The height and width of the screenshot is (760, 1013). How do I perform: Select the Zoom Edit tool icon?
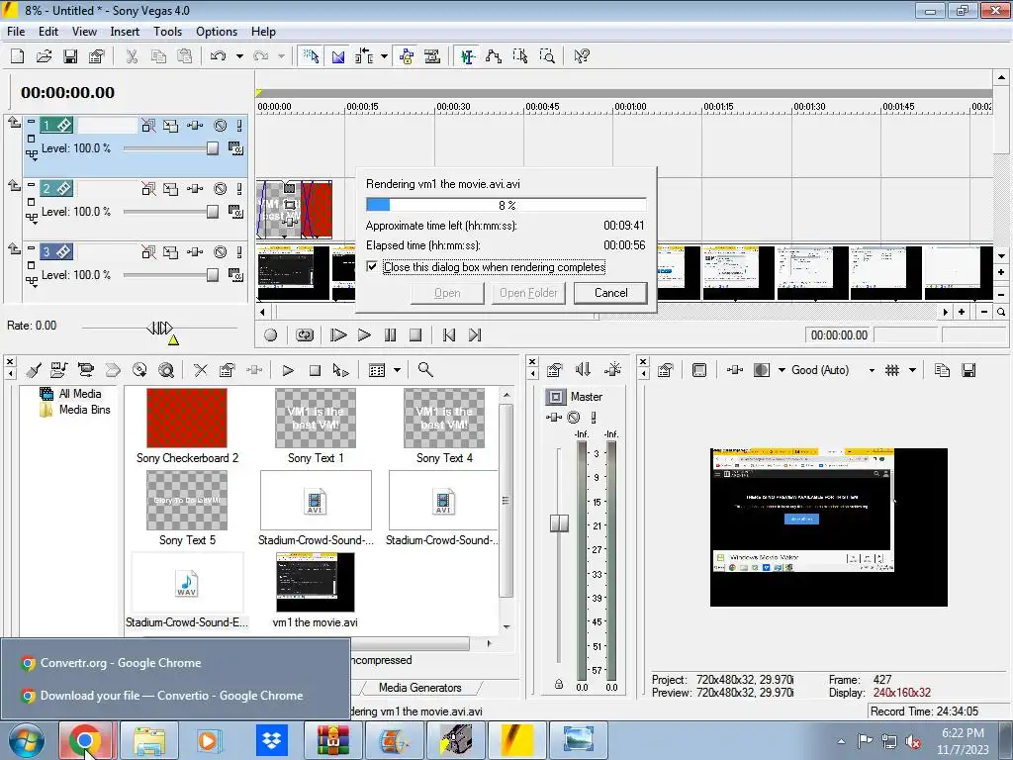[x=547, y=56]
